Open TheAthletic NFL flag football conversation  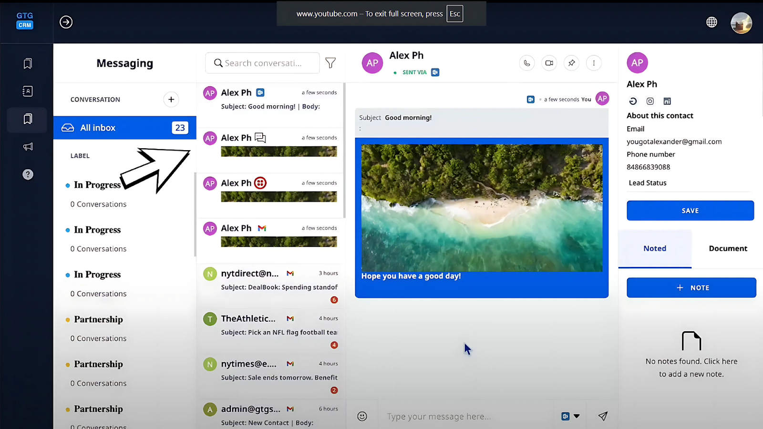point(270,331)
